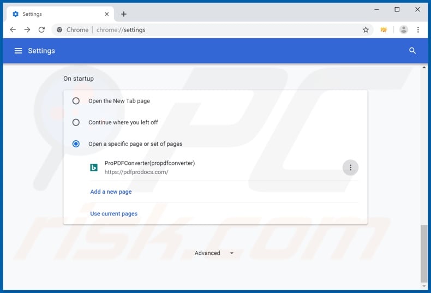Maximize the Chrome window
431x293 pixels.
tap(397, 9)
